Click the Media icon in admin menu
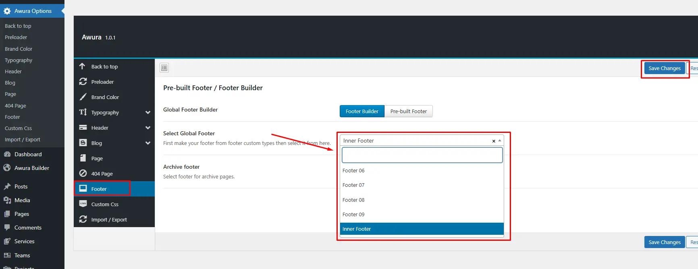This screenshot has height=269, width=698. [7, 200]
